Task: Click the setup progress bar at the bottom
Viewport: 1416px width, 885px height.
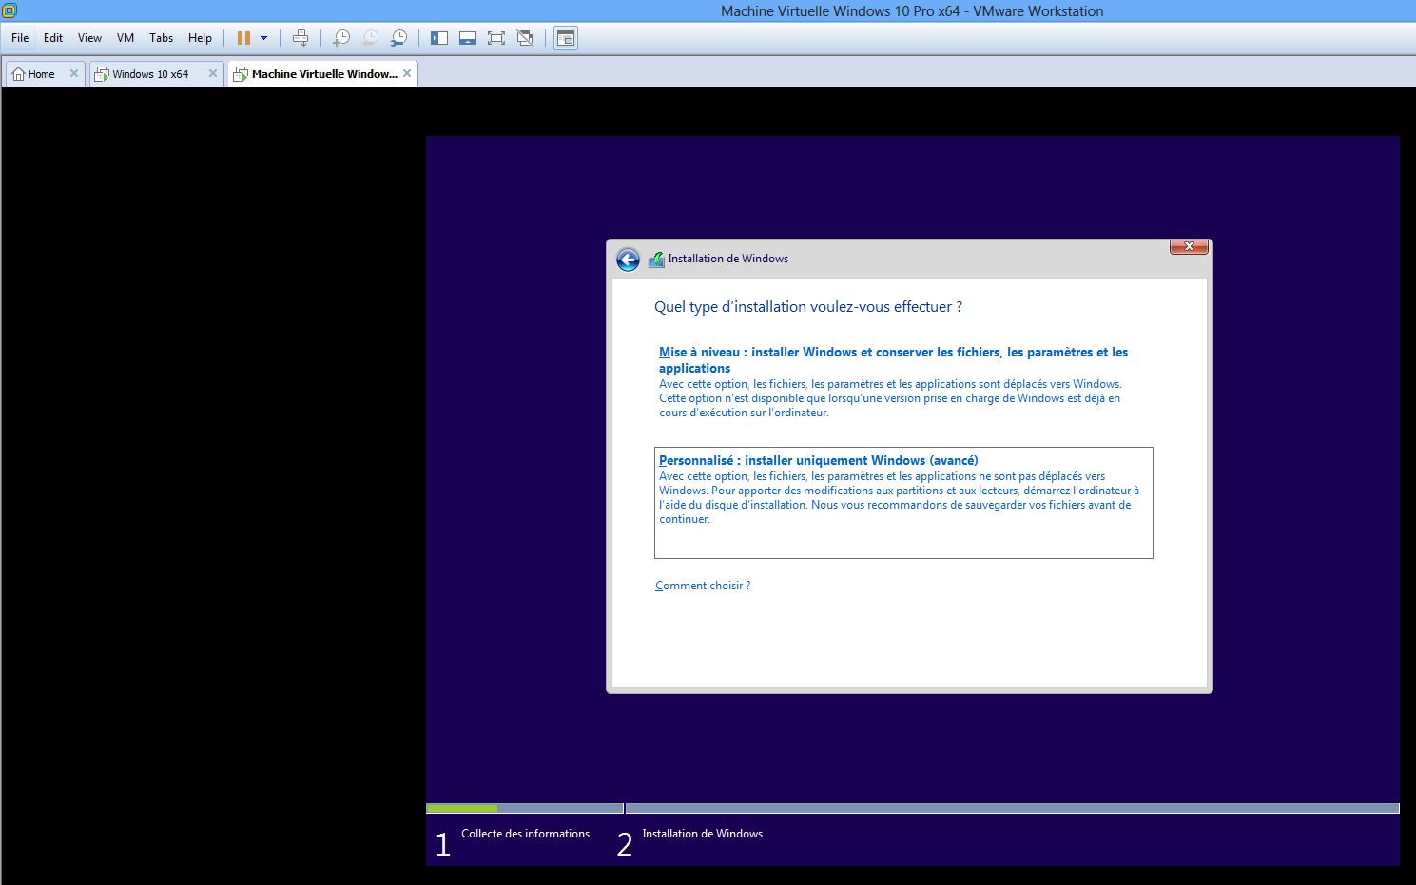Action: tap(913, 809)
